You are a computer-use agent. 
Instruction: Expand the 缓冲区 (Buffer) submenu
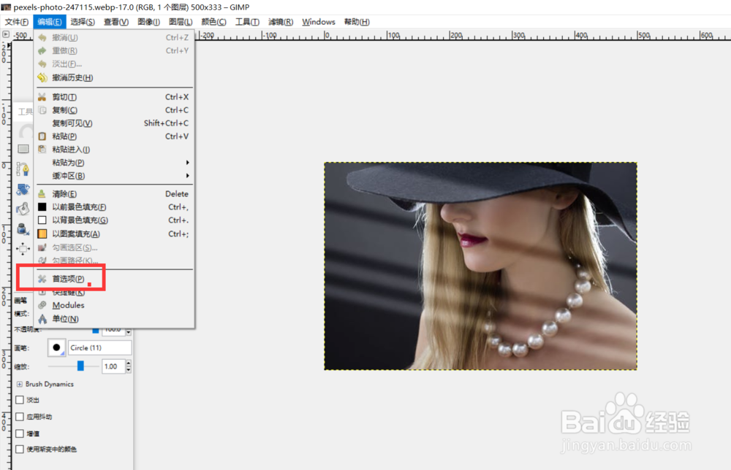(115, 175)
